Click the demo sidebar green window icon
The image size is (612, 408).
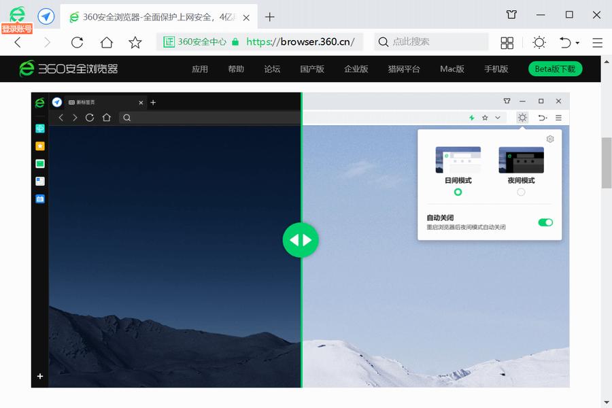tap(40, 164)
